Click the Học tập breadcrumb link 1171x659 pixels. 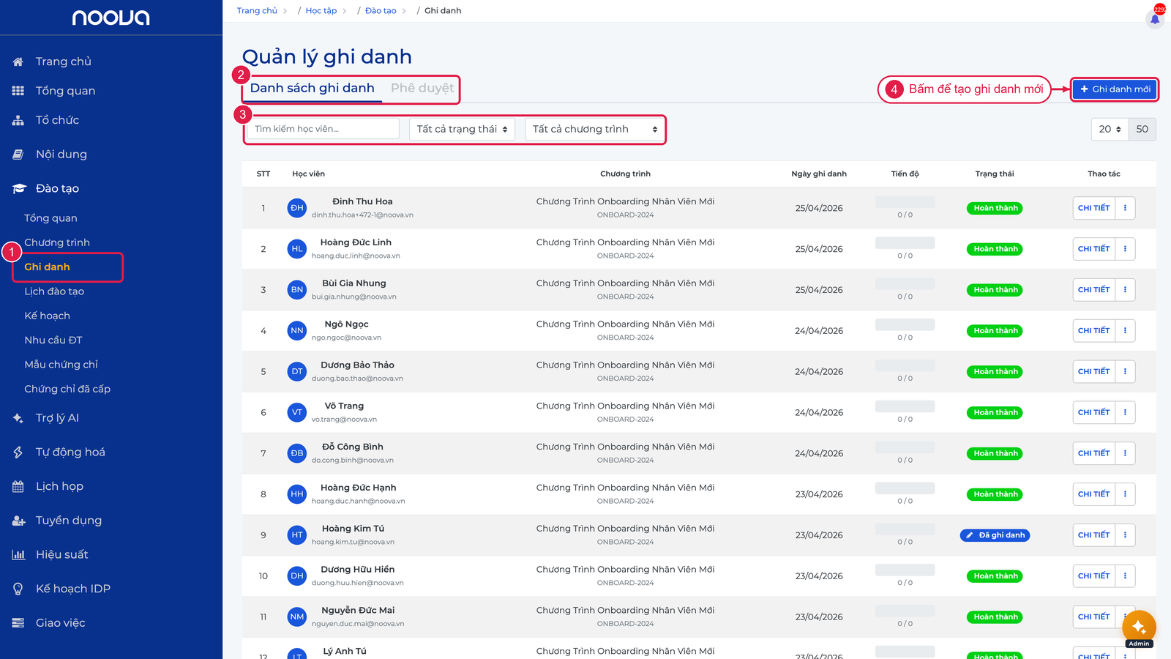321,11
